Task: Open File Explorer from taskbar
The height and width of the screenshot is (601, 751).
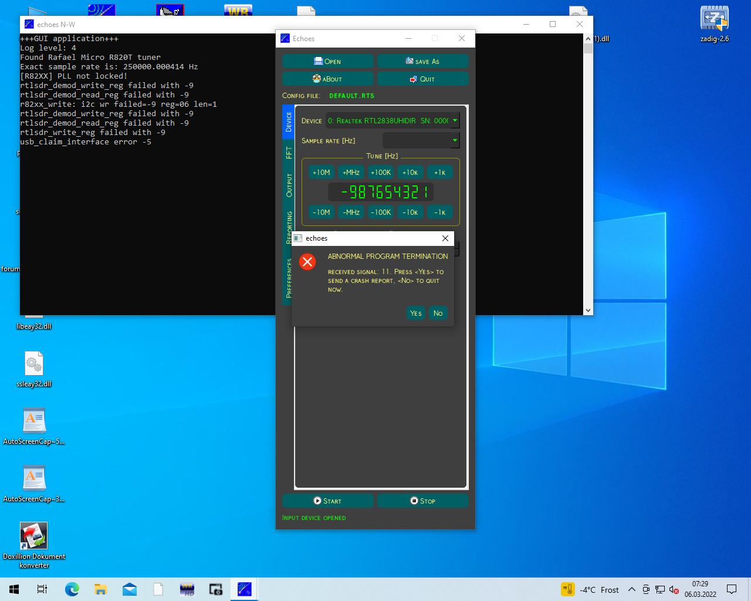Action: click(x=101, y=589)
